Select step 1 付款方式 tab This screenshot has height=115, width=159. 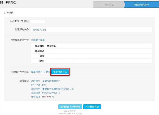109,5
